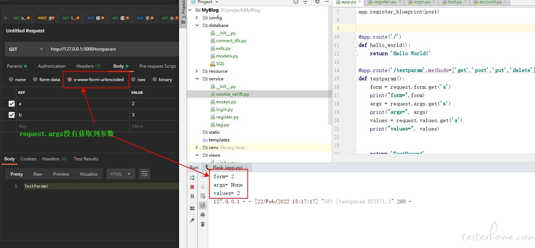This screenshot has height=248, width=535.
Task: Open the Test Results tab
Action: point(86,159)
